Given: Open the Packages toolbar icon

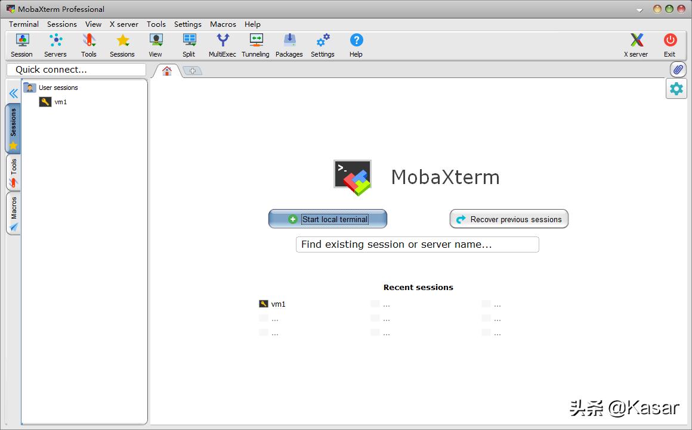Looking at the screenshot, I should click(x=289, y=45).
